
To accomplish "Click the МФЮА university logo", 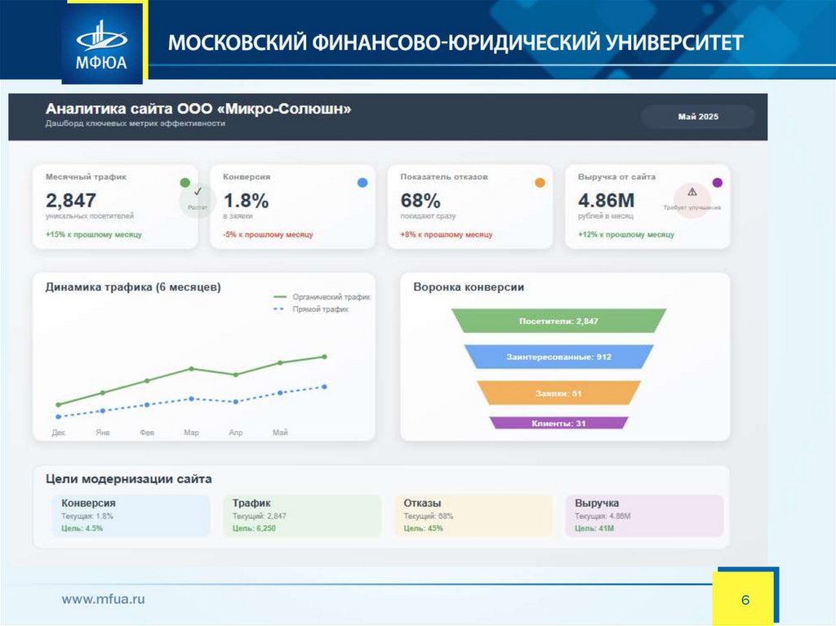I will point(102,46).
